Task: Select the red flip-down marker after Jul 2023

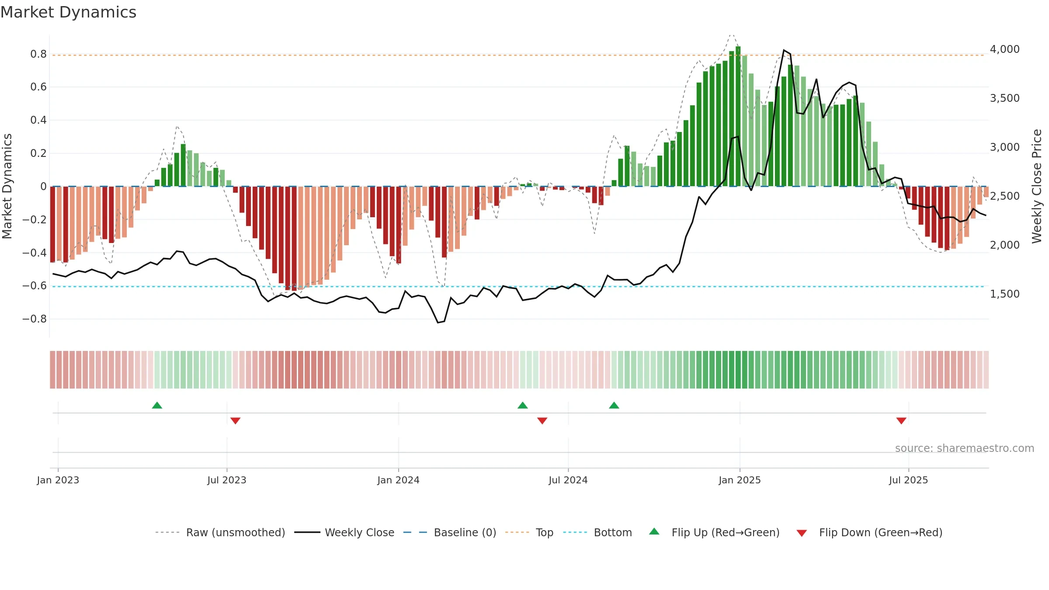Action: point(235,420)
